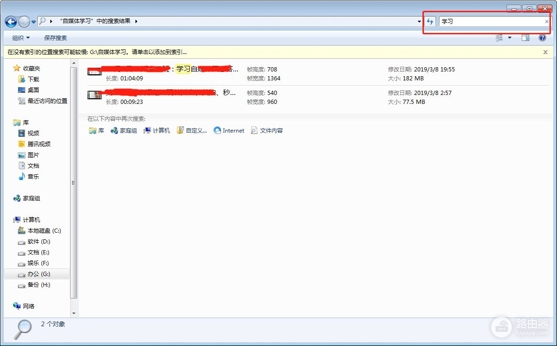Open the 图片 library
The image size is (557, 346).
pos(28,155)
